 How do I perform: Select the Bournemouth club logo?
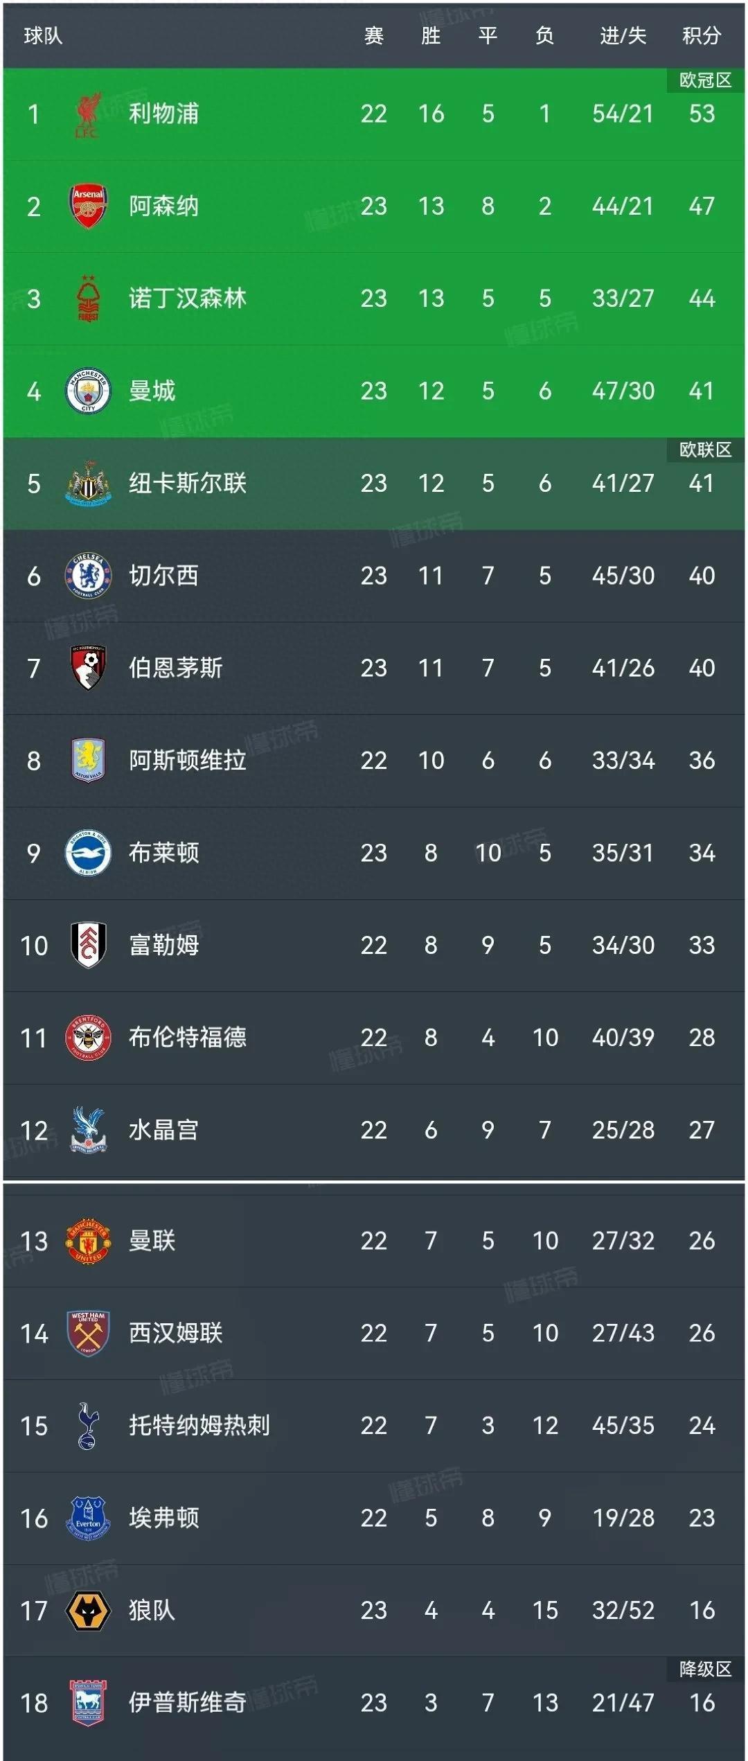pyautogui.click(x=88, y=668)
